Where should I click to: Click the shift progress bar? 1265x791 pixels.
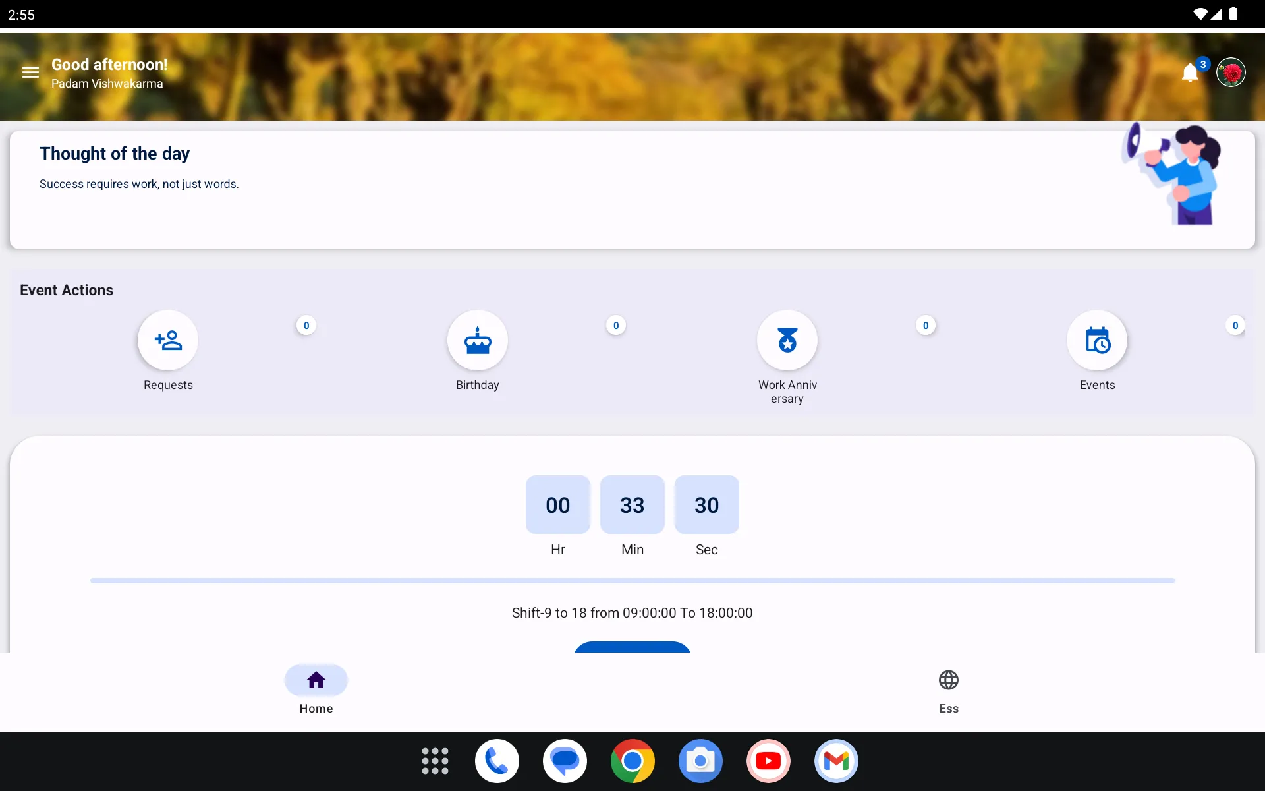pos(632,581)
